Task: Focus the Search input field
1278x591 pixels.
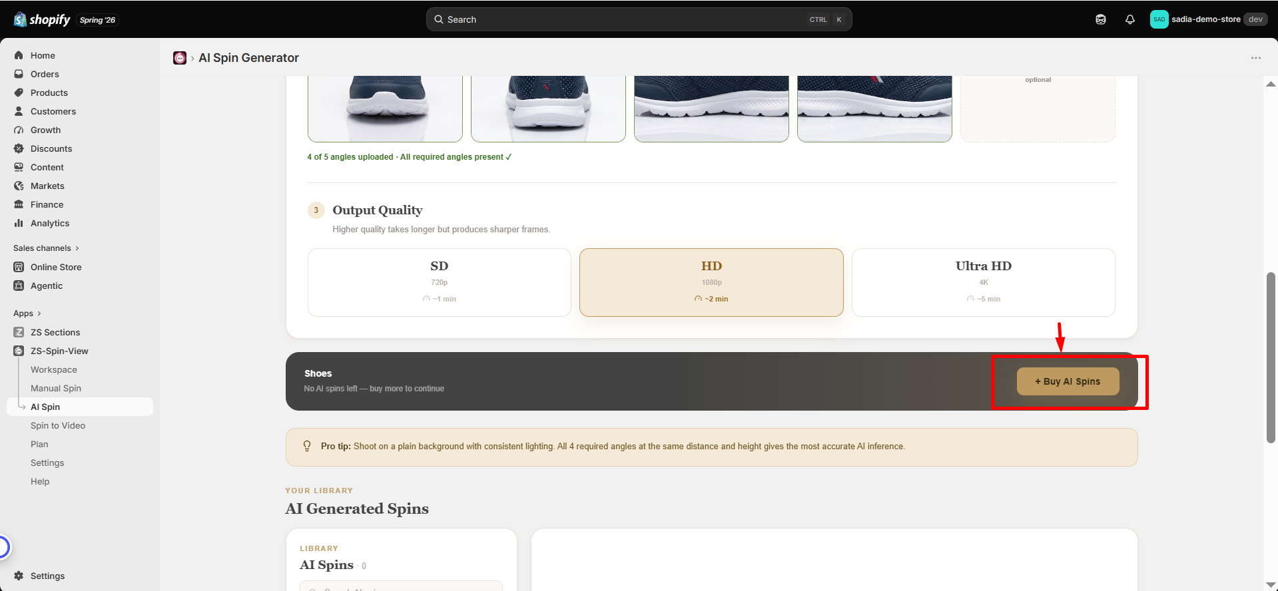Action: click(639, 19)
